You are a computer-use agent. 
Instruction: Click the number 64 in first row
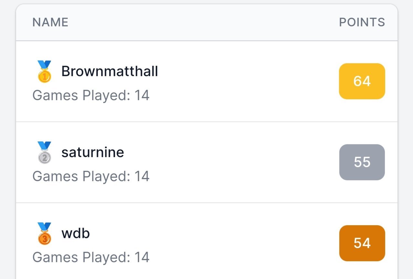point(362,81)
